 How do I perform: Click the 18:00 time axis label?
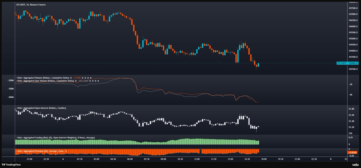(264, 159)
